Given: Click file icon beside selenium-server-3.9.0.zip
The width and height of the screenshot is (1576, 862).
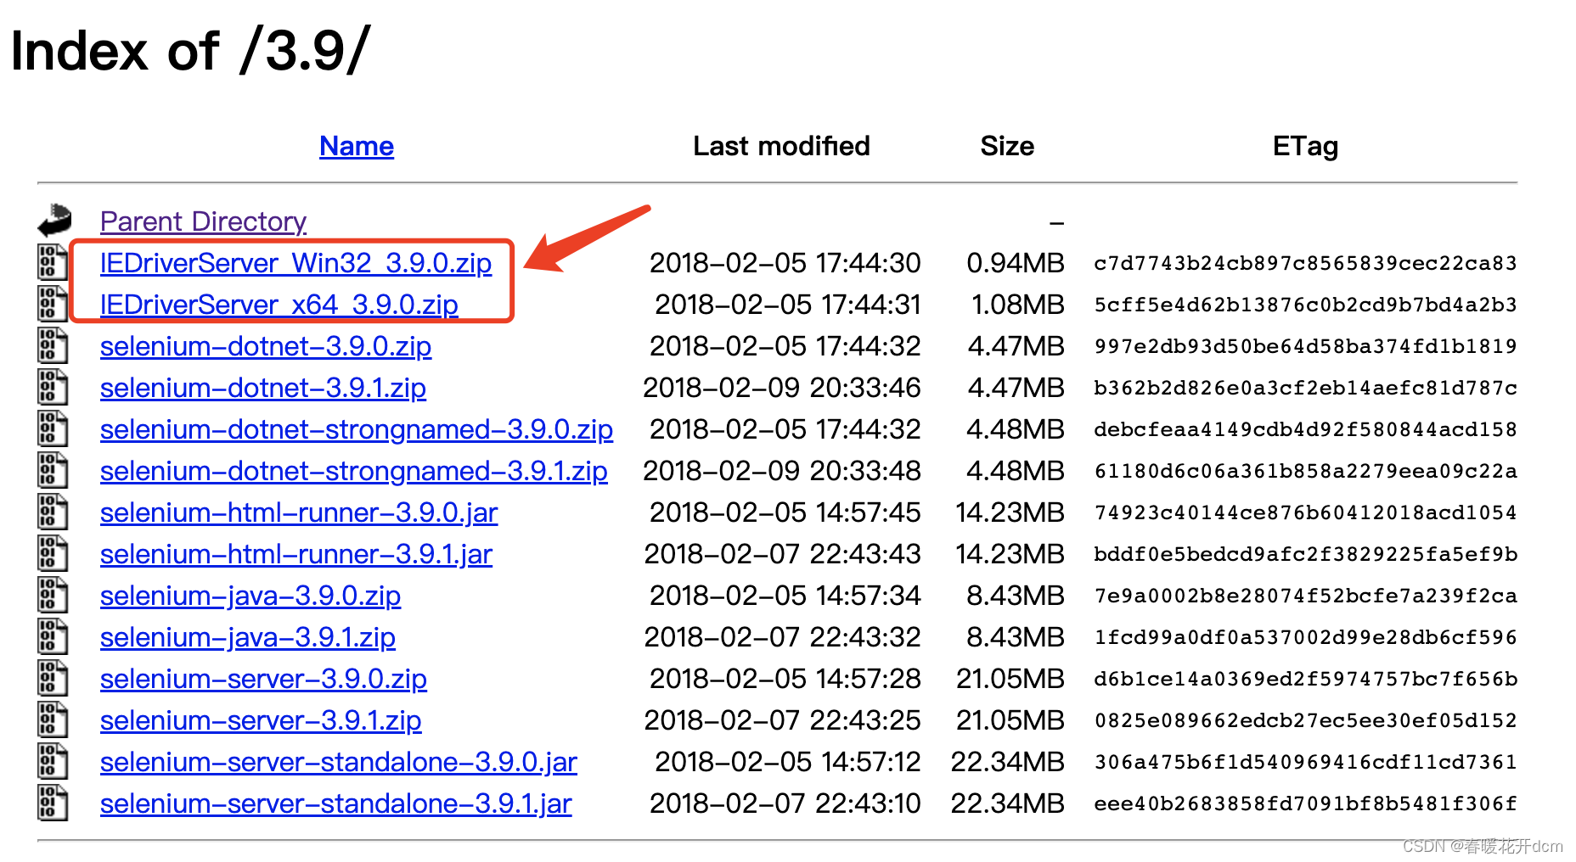Looking at the screenshot, I should pos(53,678).
